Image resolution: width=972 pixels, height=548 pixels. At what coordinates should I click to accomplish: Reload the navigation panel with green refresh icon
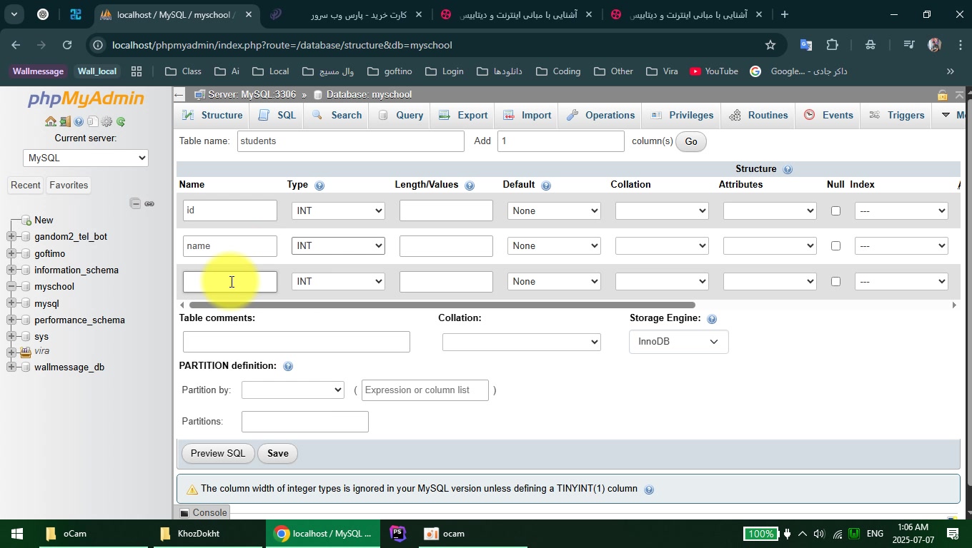click(x=121, y=122)
